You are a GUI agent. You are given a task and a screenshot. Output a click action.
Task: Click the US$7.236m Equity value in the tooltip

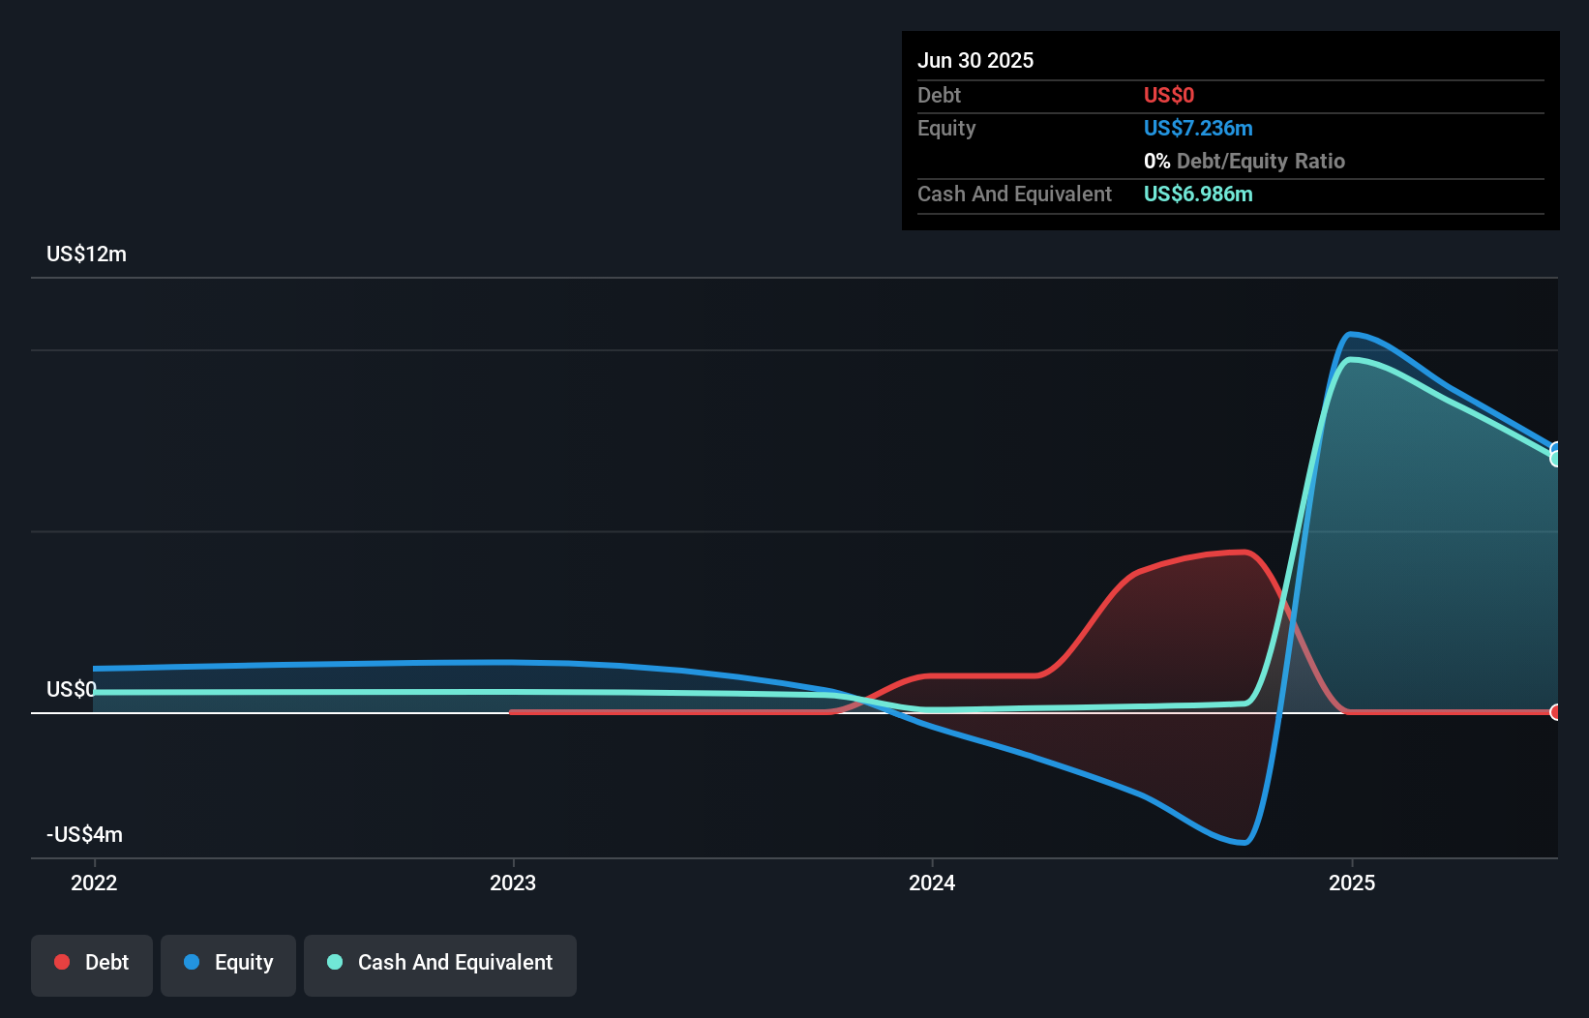click(x=1198, y=128)
